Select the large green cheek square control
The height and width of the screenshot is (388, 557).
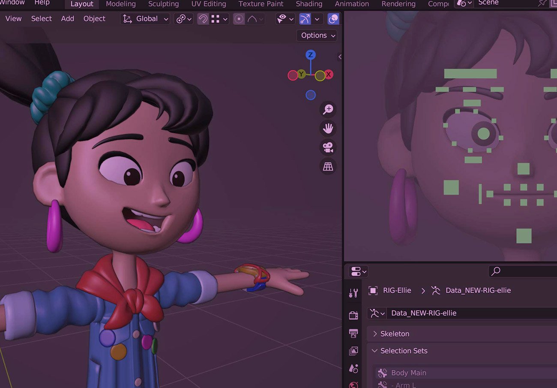click(451, 187)
